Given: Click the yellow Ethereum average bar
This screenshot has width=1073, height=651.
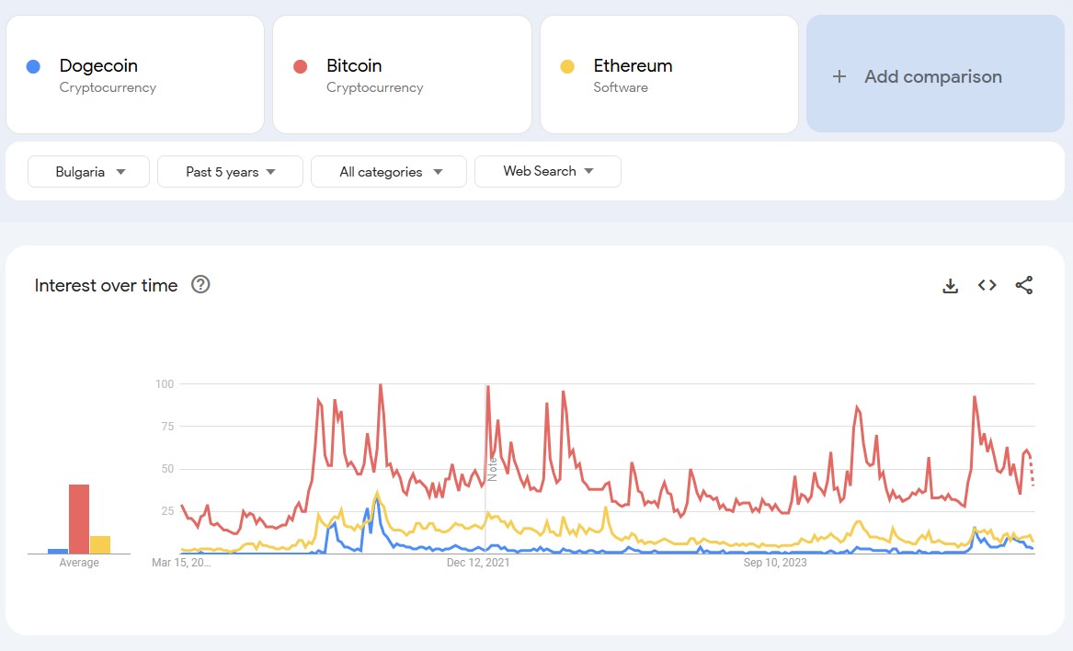Looking at the screenshot, I should pos(101,542).
